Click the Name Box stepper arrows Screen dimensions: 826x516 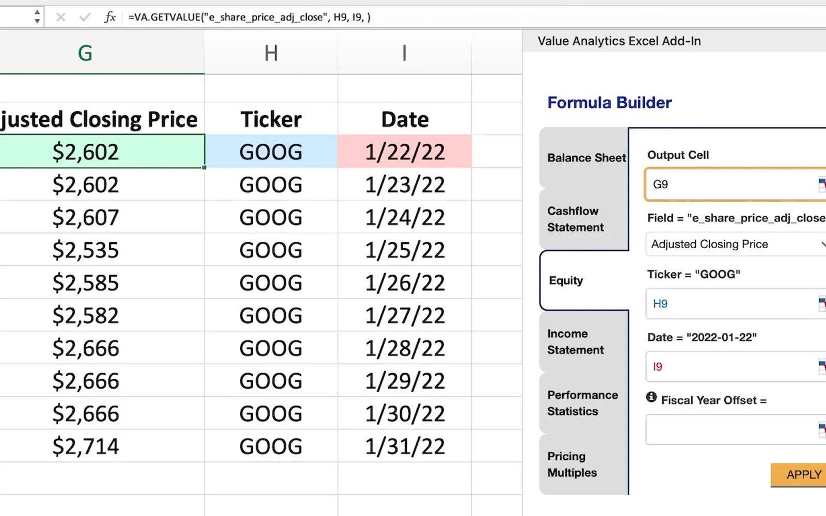(37, 17)
